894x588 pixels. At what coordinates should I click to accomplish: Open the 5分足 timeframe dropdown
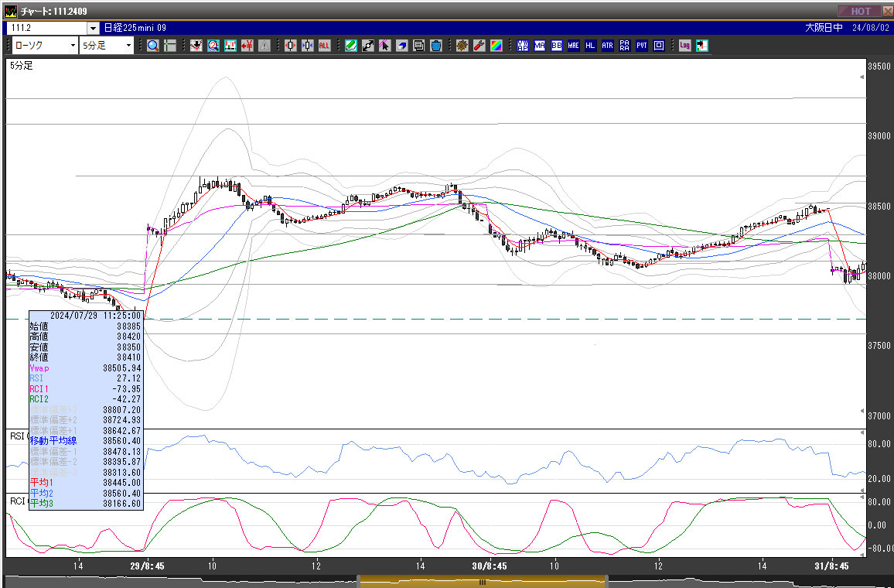tap(107, 46)
